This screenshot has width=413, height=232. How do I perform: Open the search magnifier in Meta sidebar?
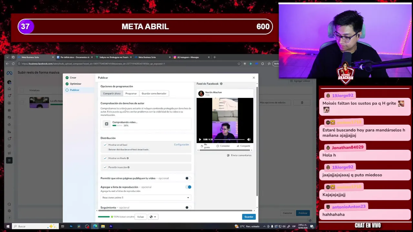click(9, 204)
